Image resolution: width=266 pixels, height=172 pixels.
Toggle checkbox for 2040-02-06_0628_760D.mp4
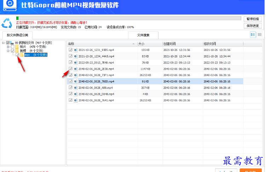(71, 81)
